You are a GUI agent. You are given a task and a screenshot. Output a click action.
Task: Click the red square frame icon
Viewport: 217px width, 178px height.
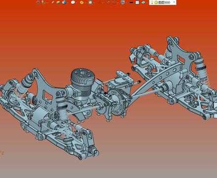pyautogui.click(x=108, y=2)
